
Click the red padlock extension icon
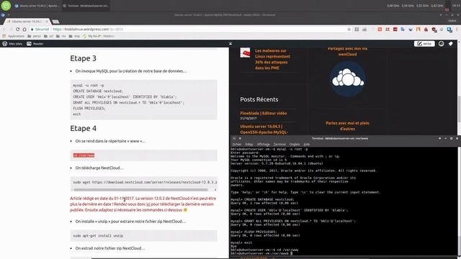pos(426,29)
